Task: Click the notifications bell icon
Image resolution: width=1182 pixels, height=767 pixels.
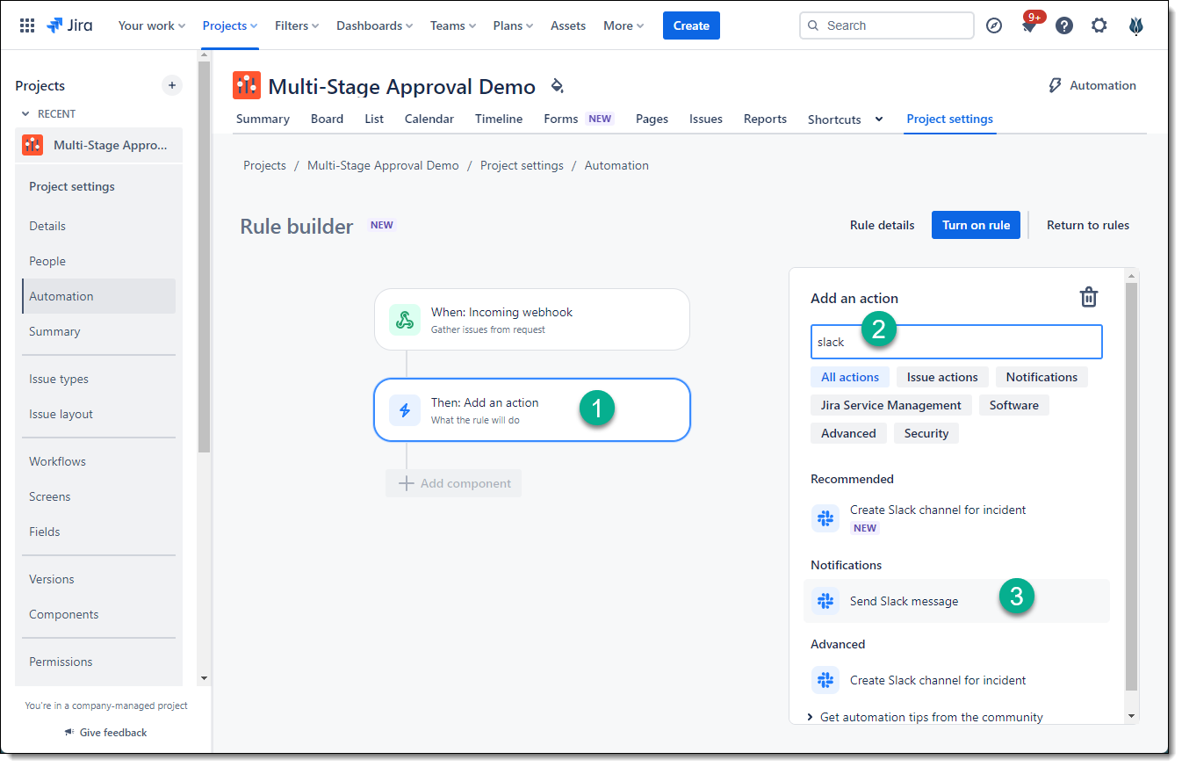Action: pos(1028,26)
